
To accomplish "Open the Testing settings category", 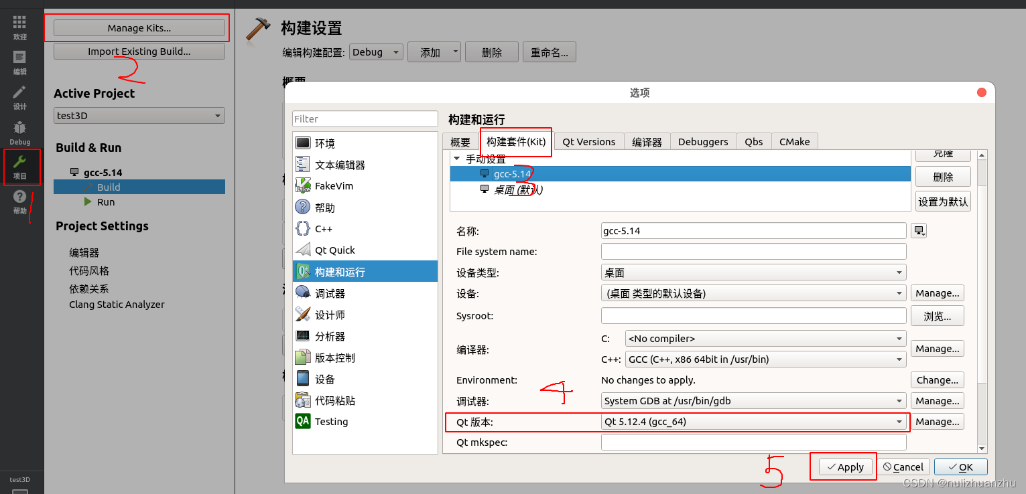I will tap(333, 421).
